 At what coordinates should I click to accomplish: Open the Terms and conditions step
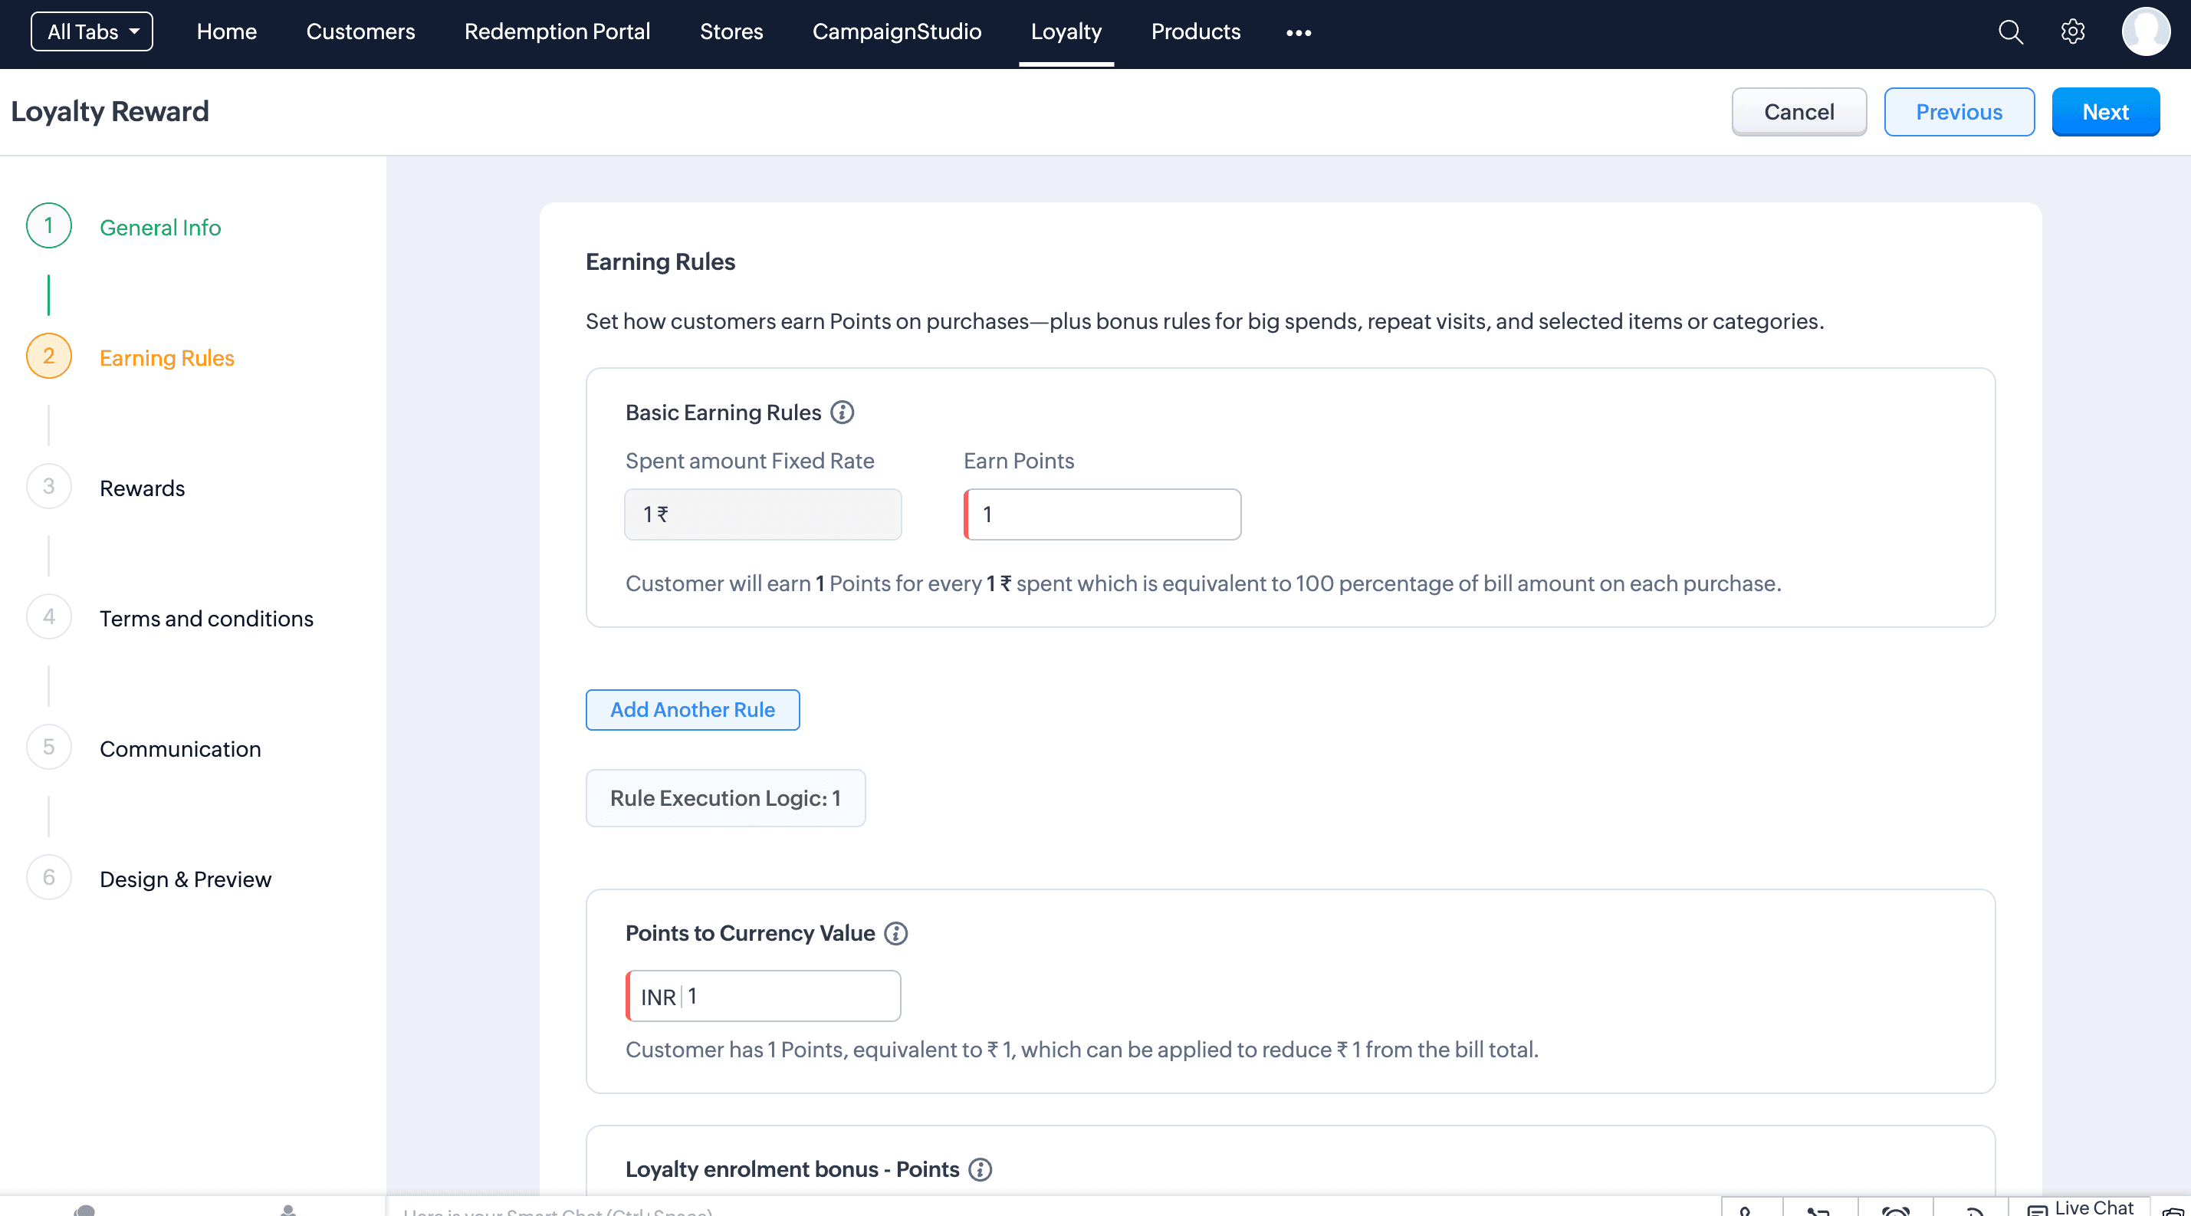[207, 618]
